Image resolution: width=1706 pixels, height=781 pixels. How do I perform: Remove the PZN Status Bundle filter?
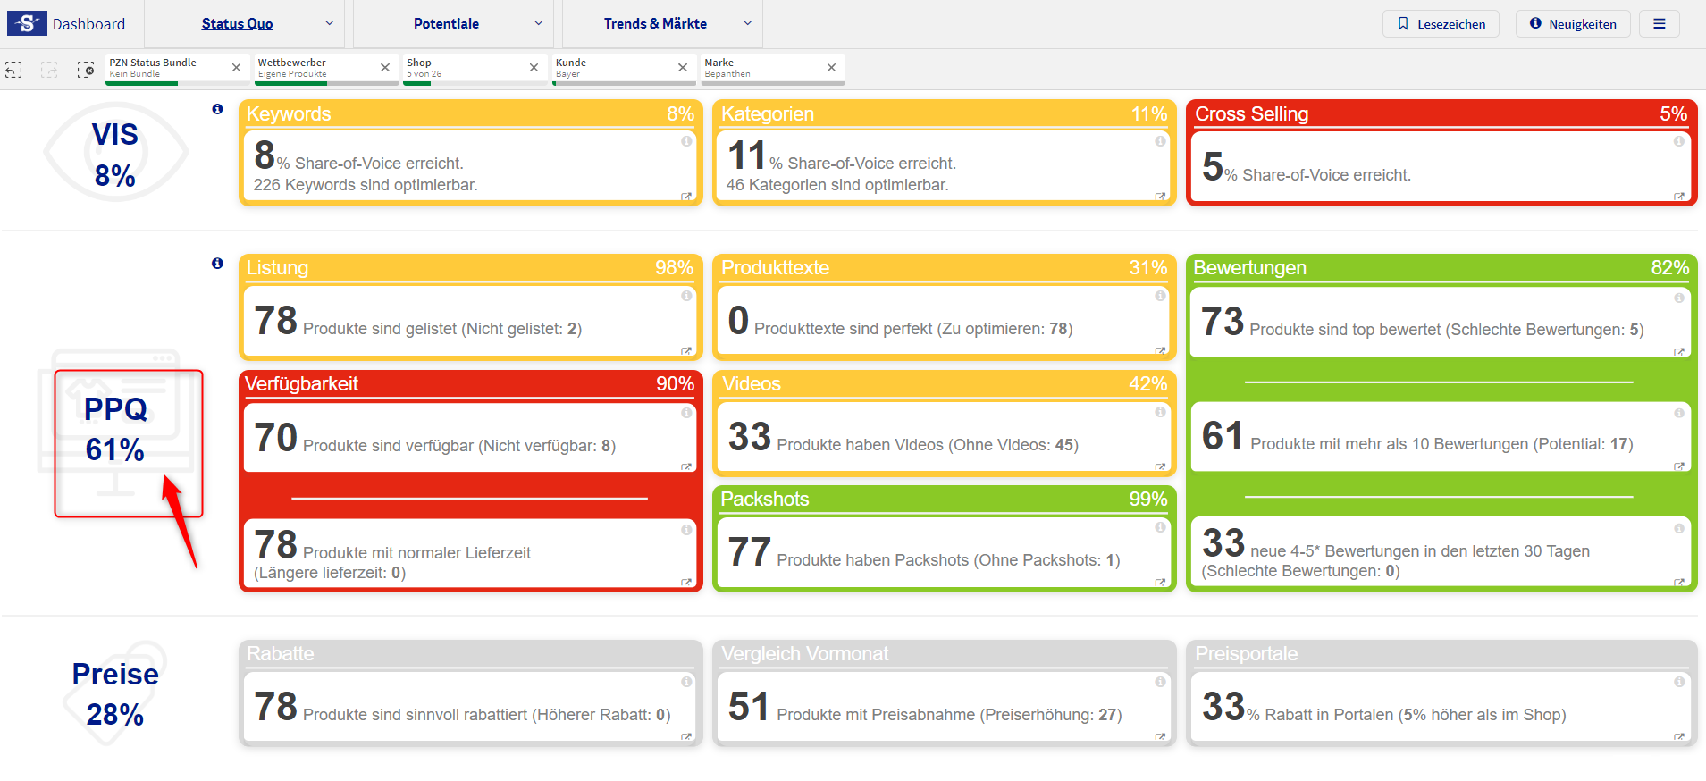click(236, 68)
